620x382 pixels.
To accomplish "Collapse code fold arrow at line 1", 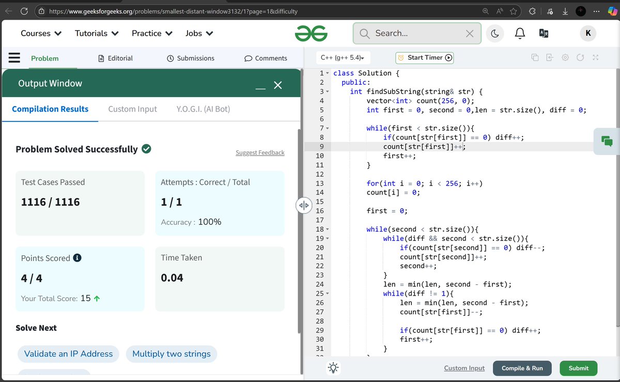I will coord(327,73).
